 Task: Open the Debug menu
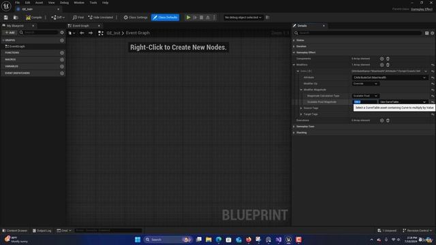pyautogui.click(x=64, y=3)
